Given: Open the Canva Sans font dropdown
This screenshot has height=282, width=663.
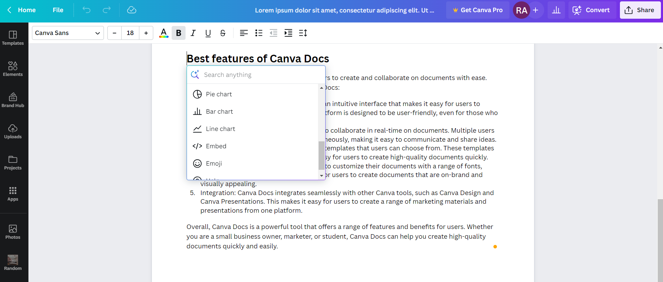Looking at the screenshot, I should (68, 33).
